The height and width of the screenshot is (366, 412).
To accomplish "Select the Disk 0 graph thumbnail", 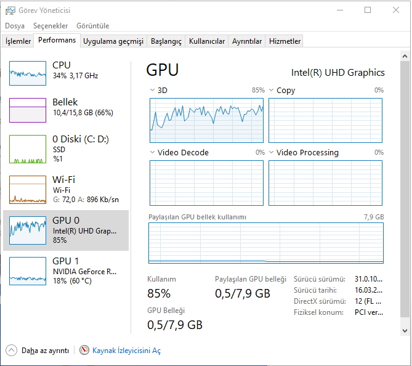I will 28,149.
